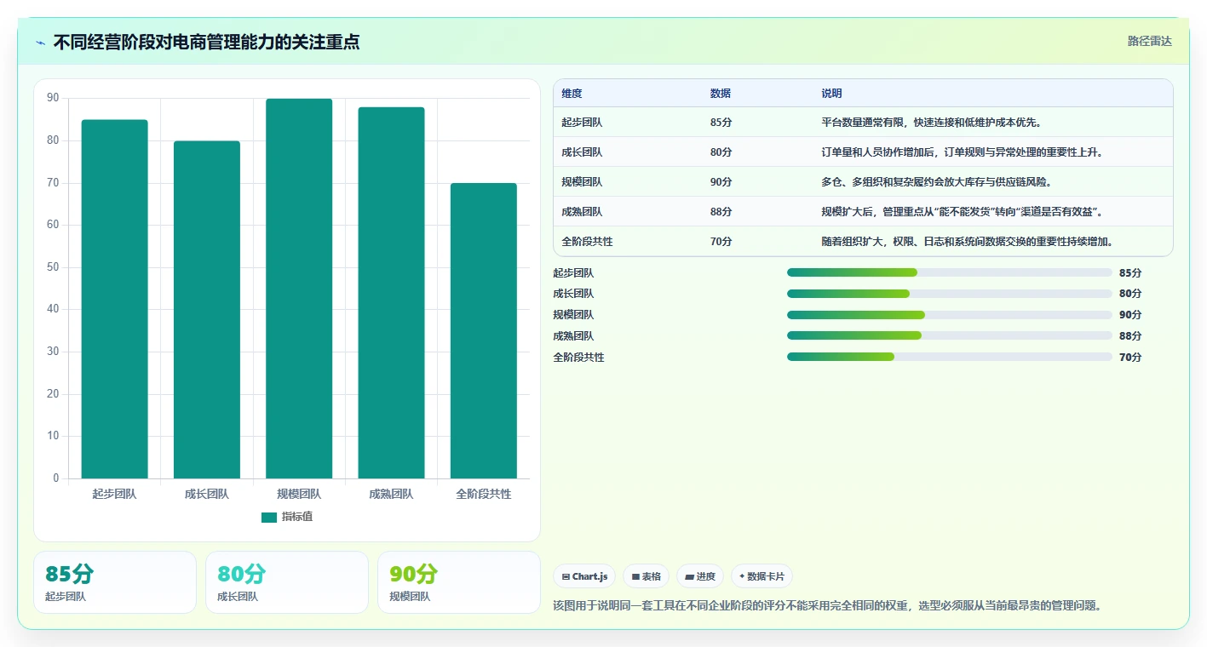The width and height of the screenshot is (1207, 647).
Task: Open the 85分 起步团队 data card
Action: click(x=115, y=582)
